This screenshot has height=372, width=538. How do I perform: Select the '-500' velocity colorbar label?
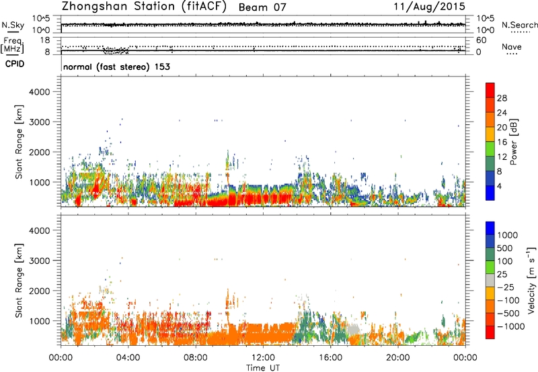pos(508,314)
